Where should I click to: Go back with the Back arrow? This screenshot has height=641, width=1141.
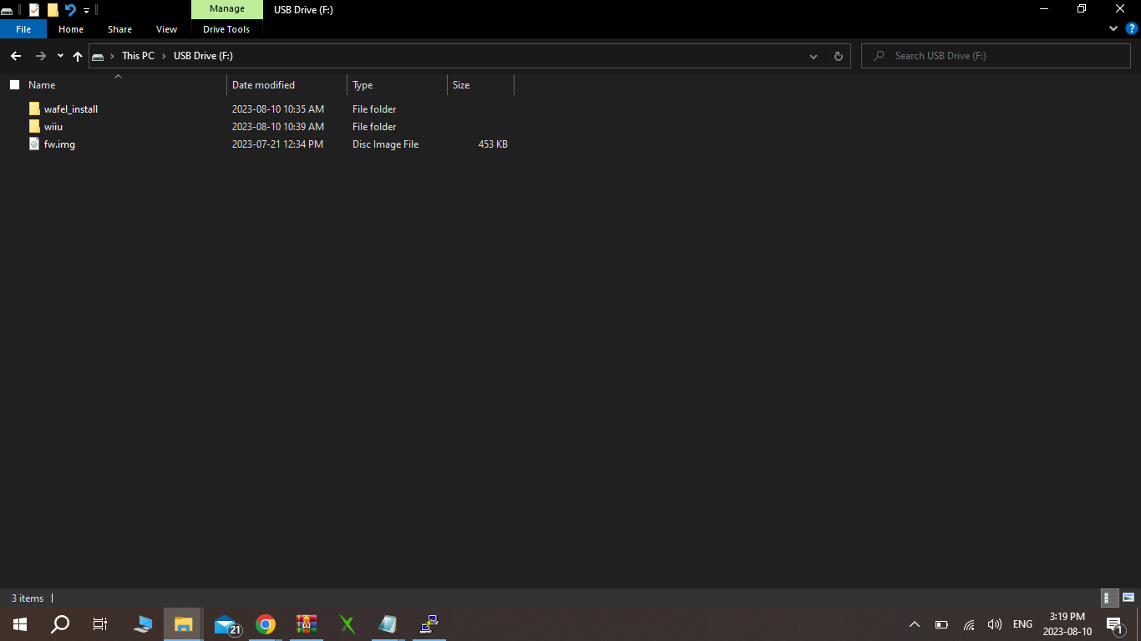pos(15,56)
